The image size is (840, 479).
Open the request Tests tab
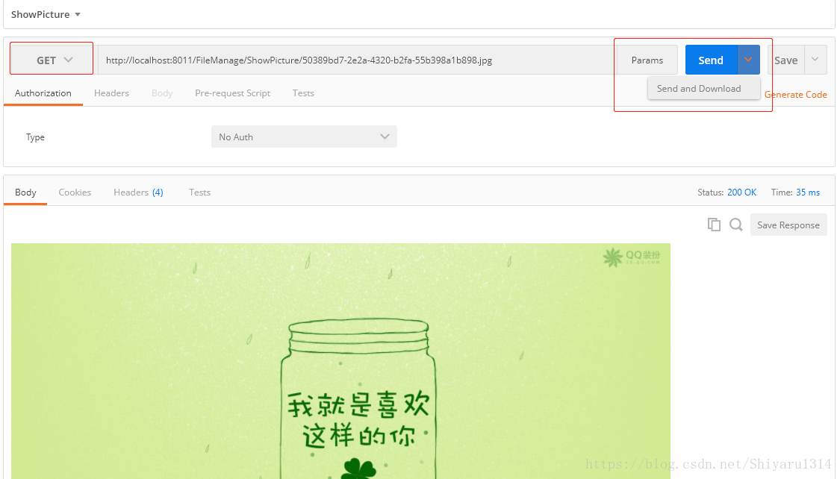tap(303, 93)
